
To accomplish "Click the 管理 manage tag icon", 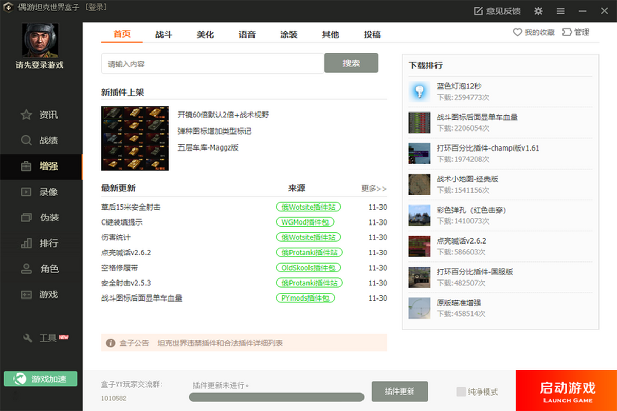I will [567, 32].
